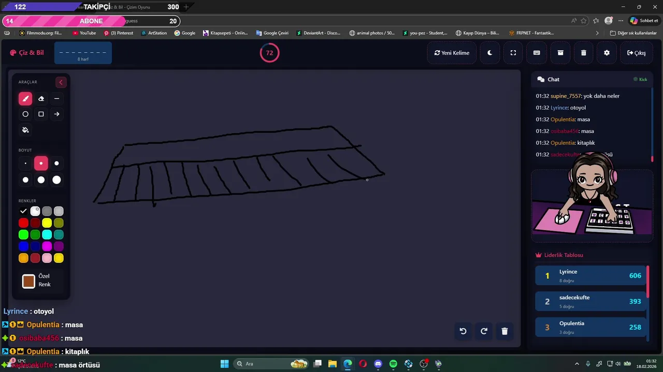Screen dimensions: 663x372
Task: Open game settings gear
Action: (x=607, y=53)
